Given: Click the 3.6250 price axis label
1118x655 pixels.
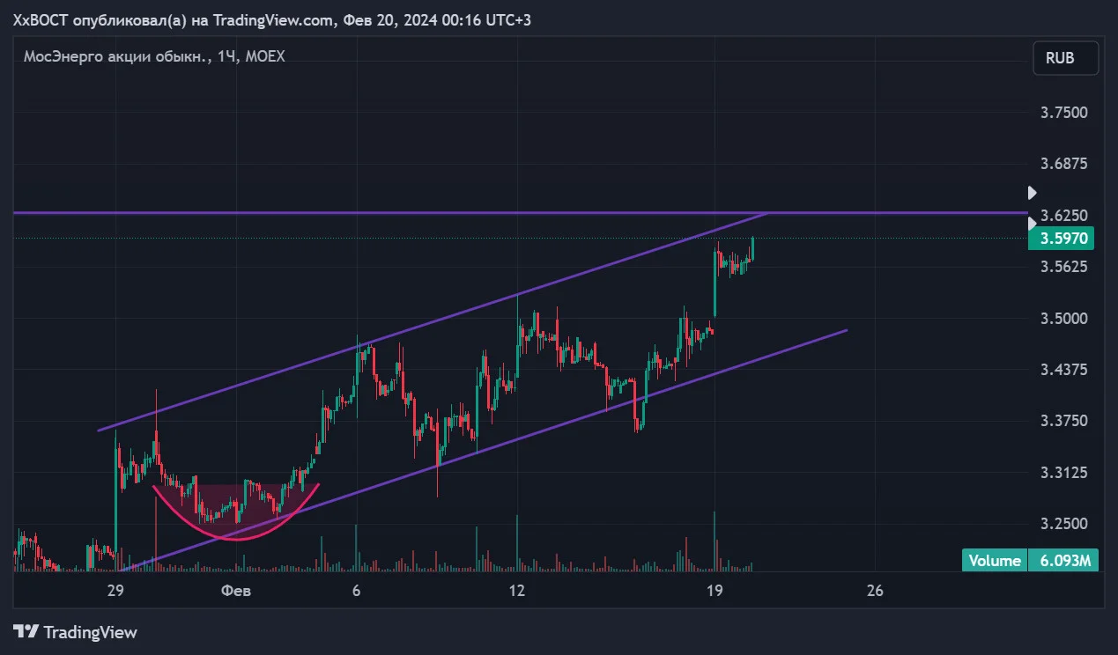Looking at the screenshot, I should point(1063,216).
